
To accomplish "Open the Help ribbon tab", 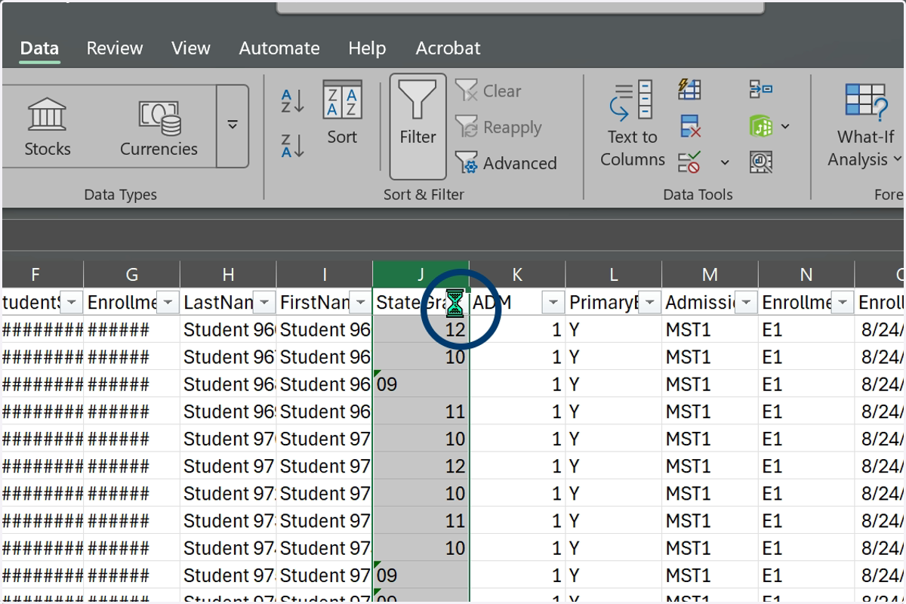I will tap(367, 48).
